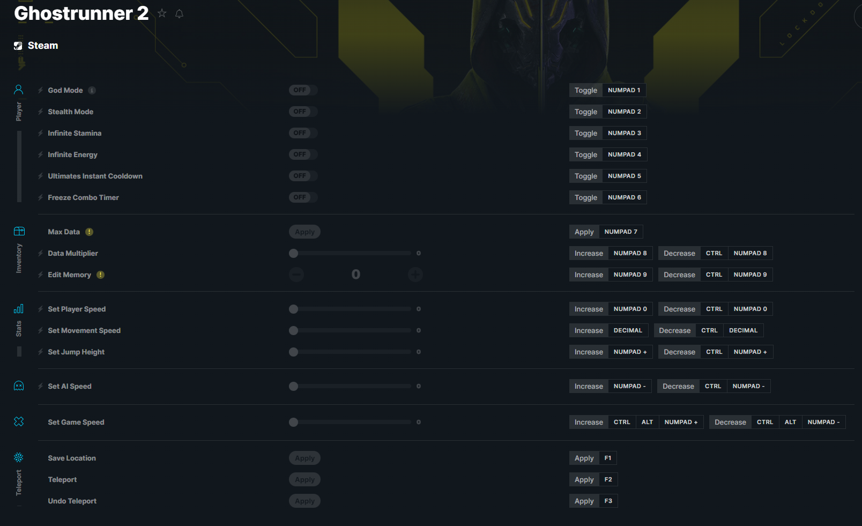The width and height of the screenshot is (862, 526).
Task: Turn on Infinite Stamina toggle
Action: 303,133
